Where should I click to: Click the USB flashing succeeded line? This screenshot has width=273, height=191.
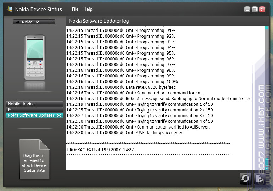click(x=125, y=133)
